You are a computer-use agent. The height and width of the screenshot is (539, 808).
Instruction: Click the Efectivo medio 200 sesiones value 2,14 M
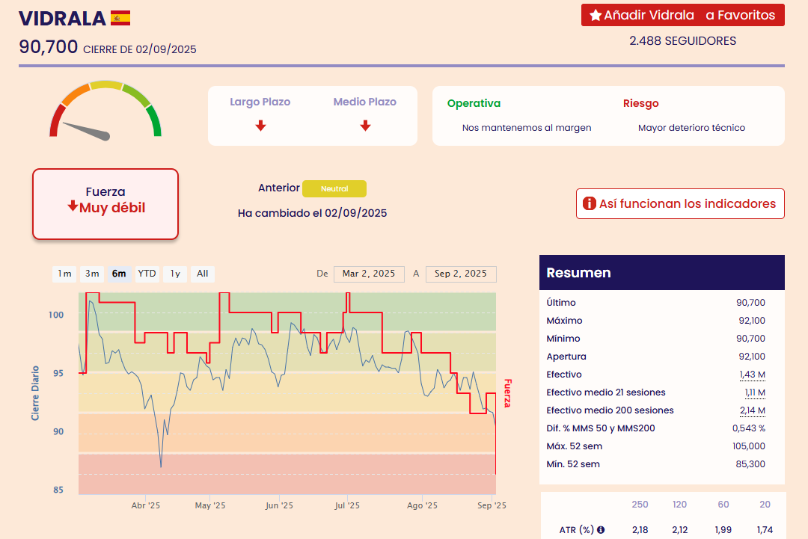coord(753,411)
